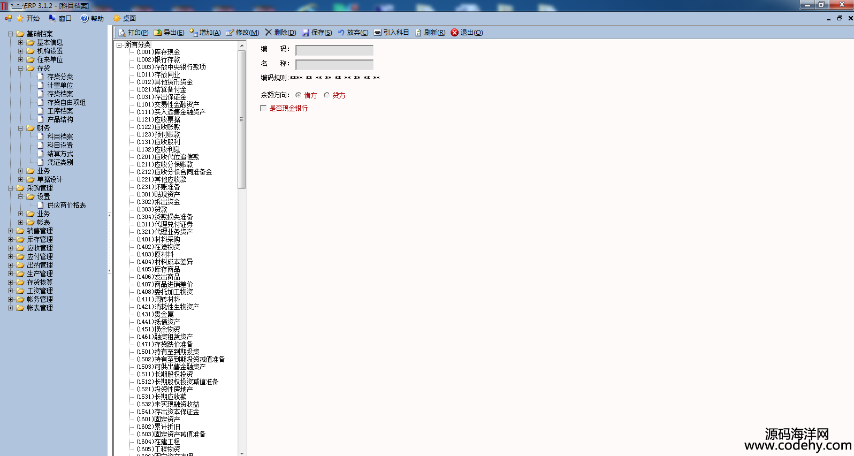Click the Export (导出) toolbar icon

[x=158, y=33]
